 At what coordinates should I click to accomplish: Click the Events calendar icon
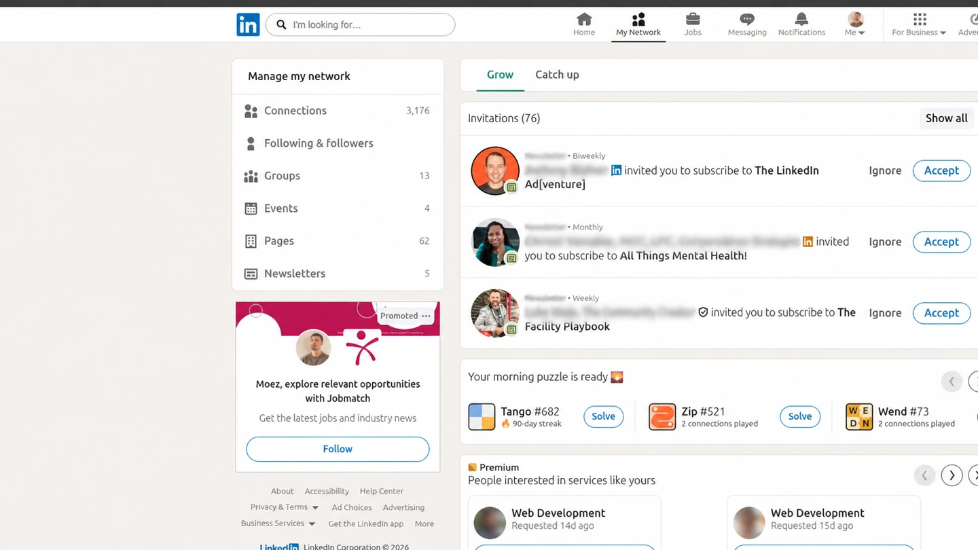pyautogui.click(x=251, y=208)
